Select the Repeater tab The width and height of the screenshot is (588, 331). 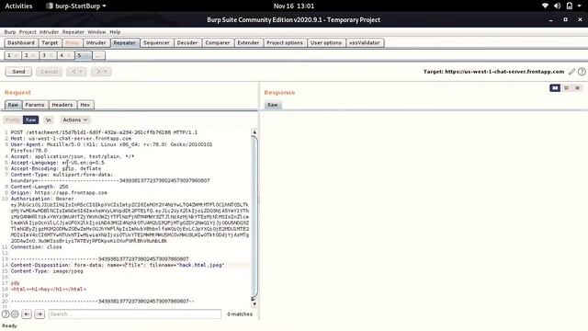(125, 43)
